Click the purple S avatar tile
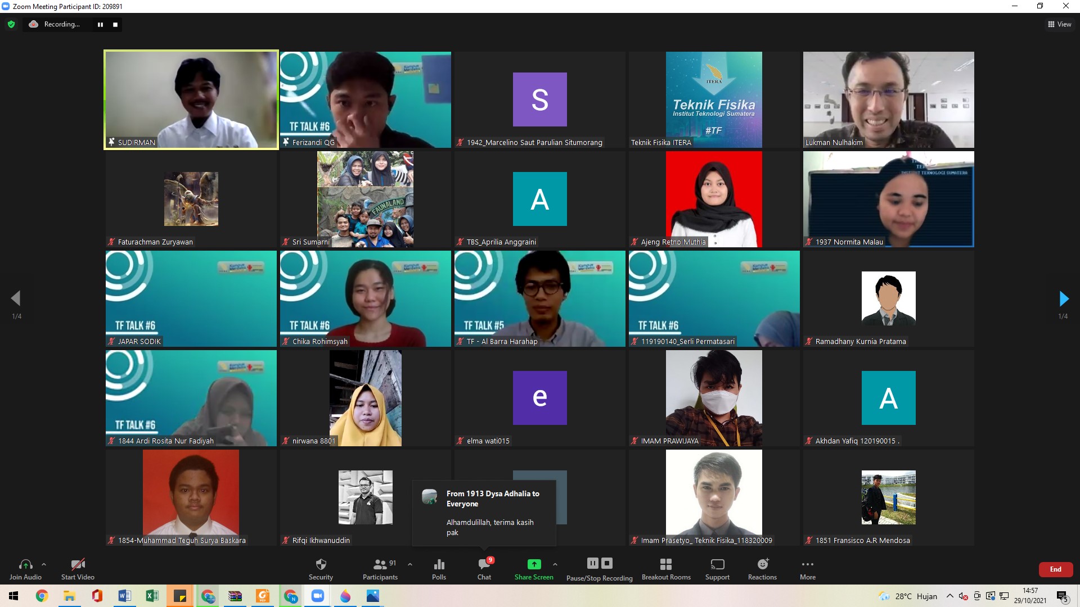1080x607 pixels. pos(540,100)
